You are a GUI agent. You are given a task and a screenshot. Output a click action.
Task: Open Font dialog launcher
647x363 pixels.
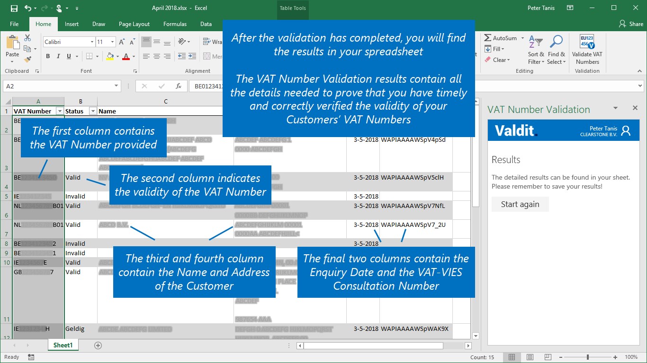click(x=135, y=71)
